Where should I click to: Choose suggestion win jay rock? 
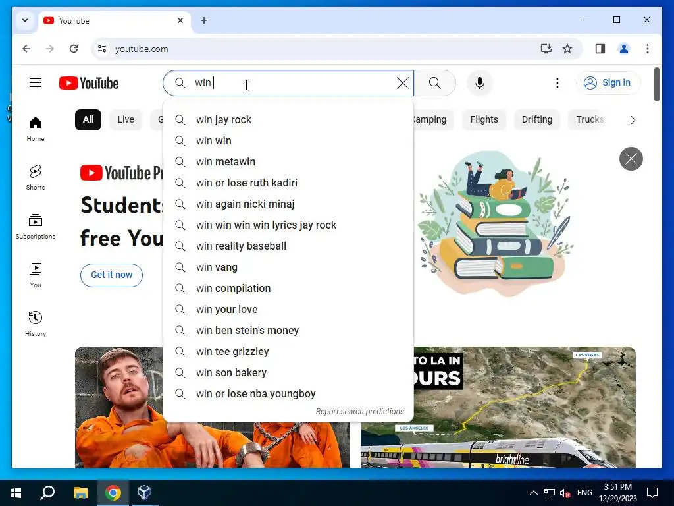[x=288, y=120]
